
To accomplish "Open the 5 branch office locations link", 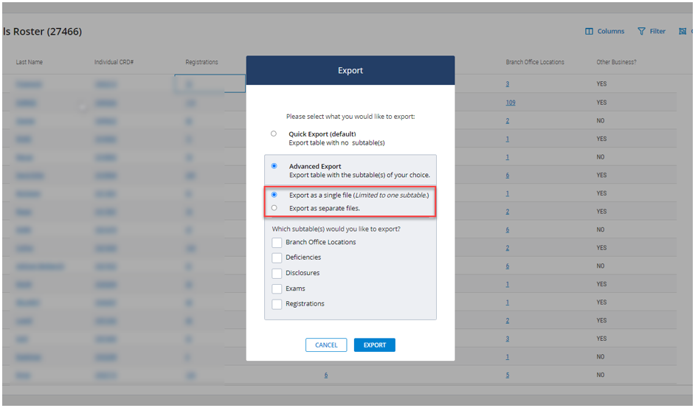I will 508,375.
